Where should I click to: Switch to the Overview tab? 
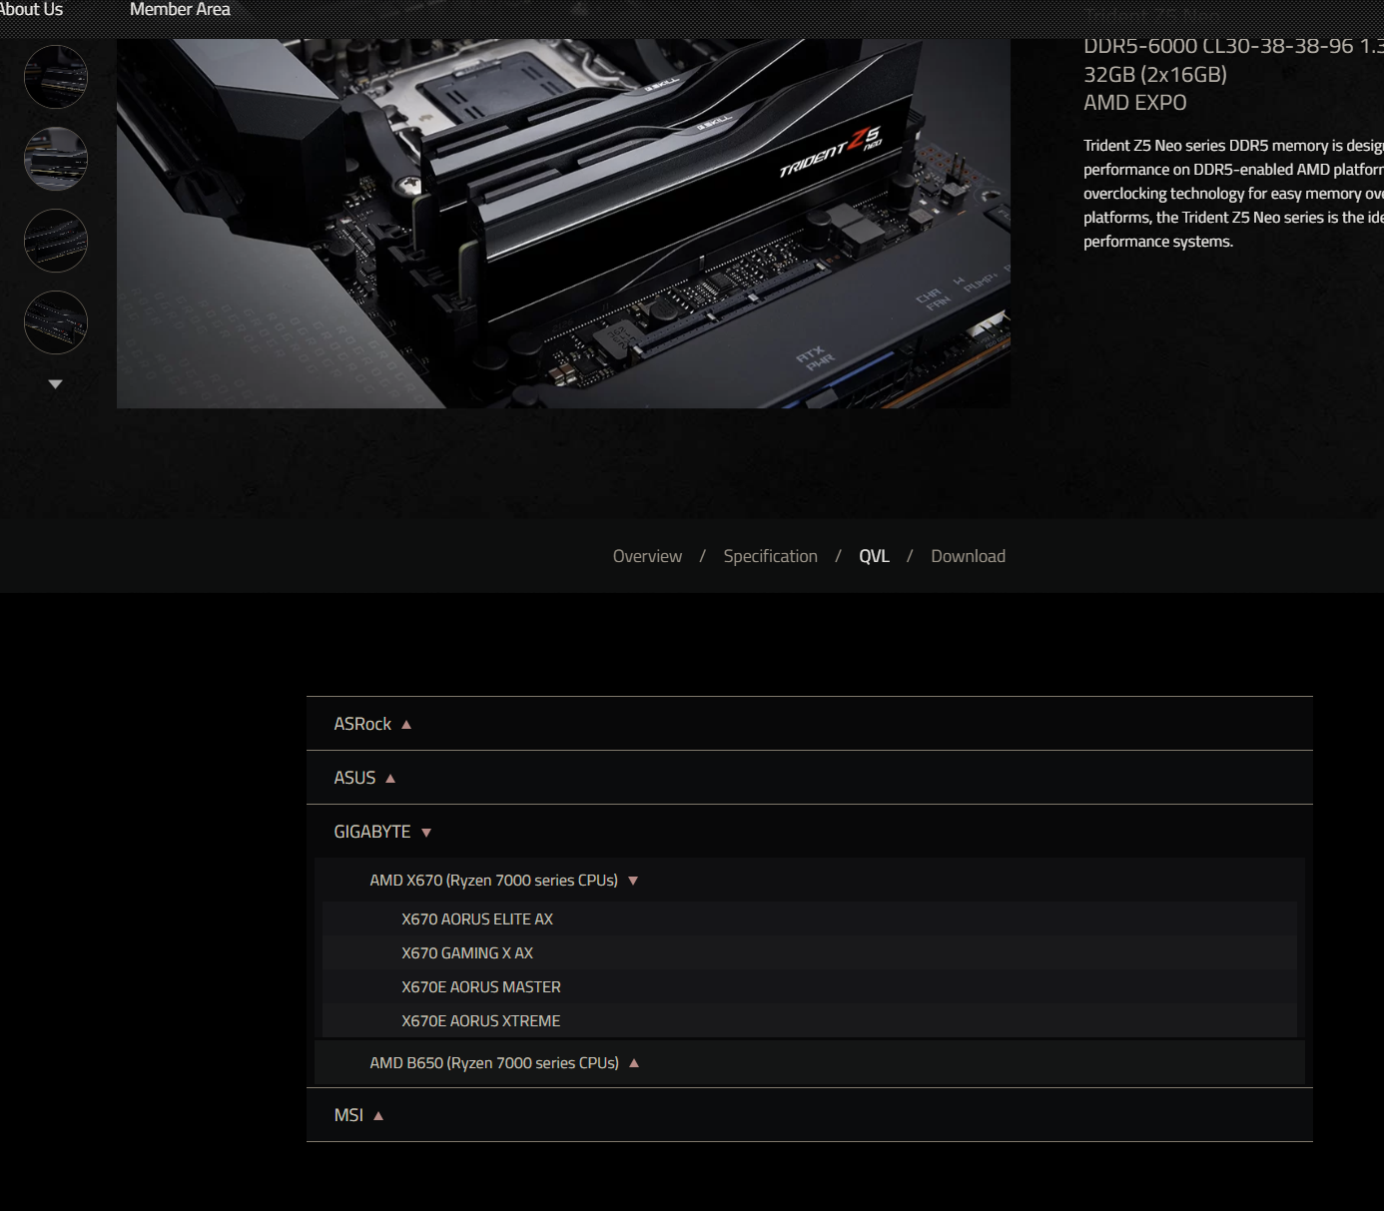647,556
